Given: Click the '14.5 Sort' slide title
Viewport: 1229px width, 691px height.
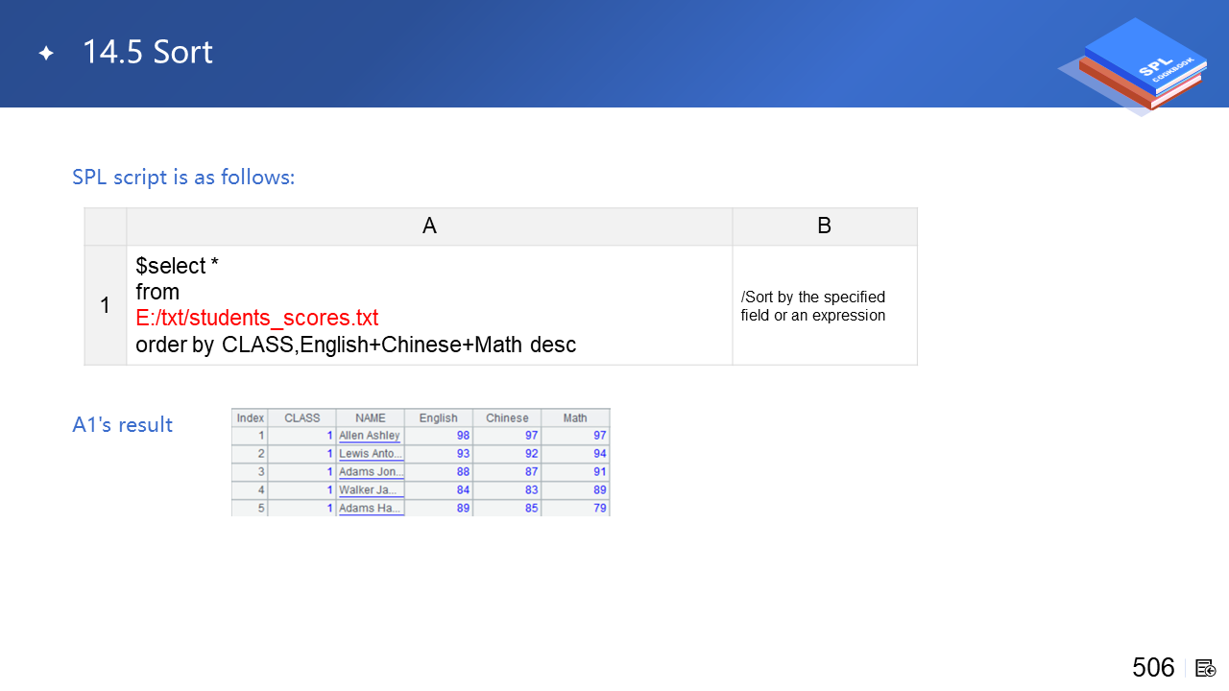Looking at the screenshot, I should pyautogui.click(x=147, y=53).
